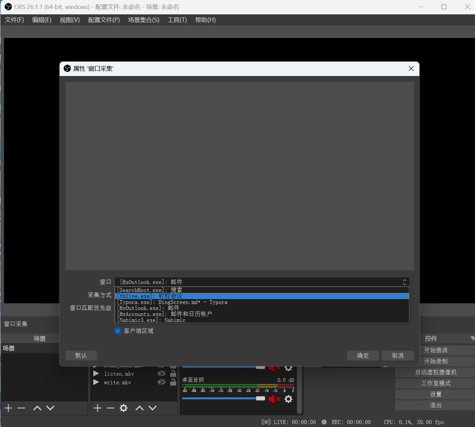Click the preview area in properties dialog
Screen dimensions: 475x427
point(239,176)
